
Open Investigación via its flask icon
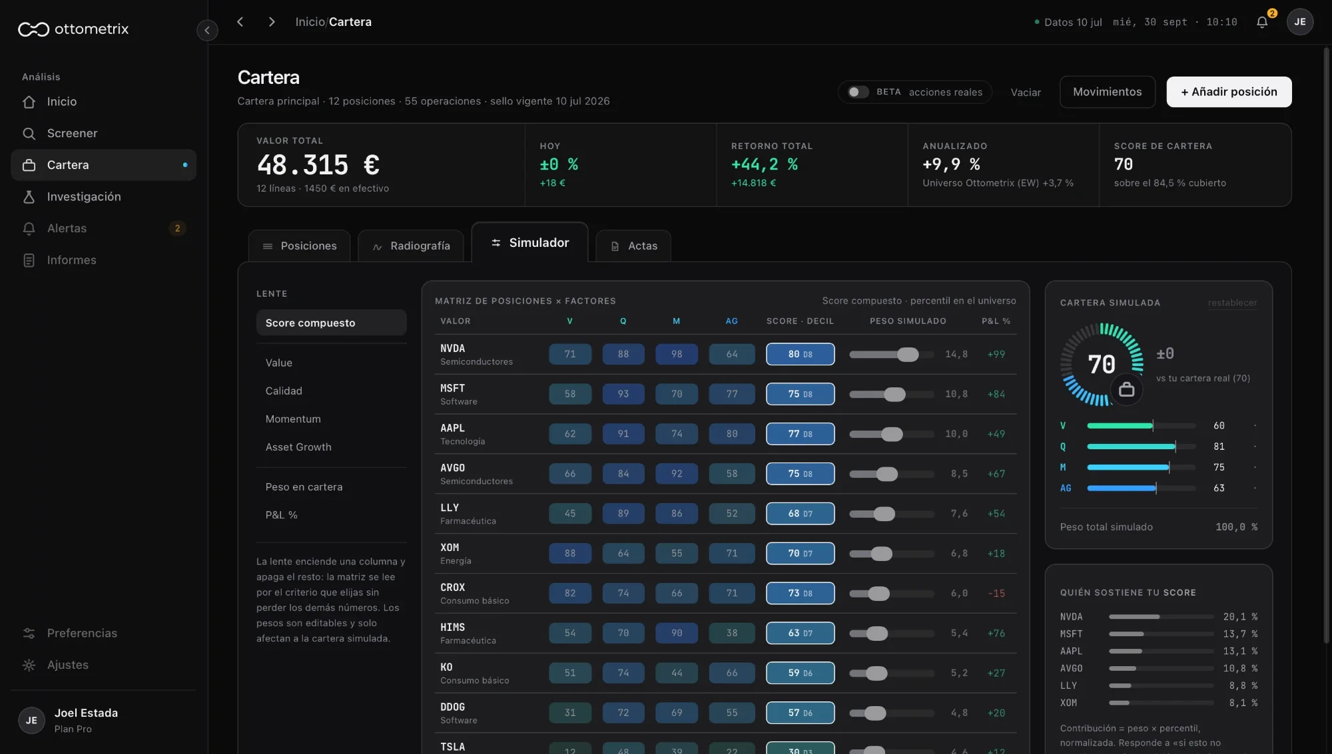(x=29, y=197)
